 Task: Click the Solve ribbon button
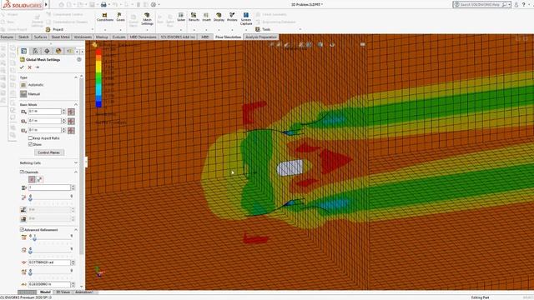181,17
